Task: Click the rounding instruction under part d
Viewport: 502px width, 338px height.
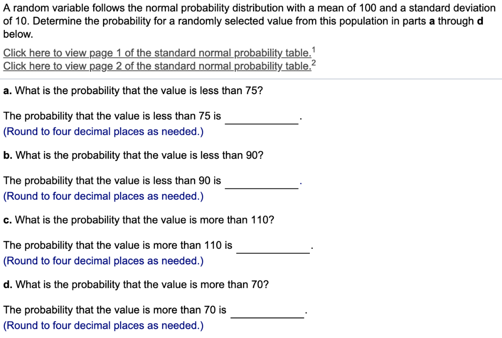Action: [x=103, y=325]
